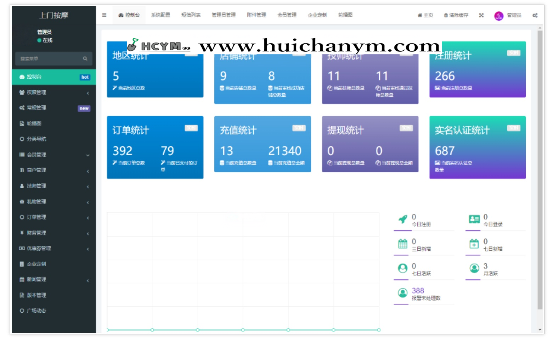This screenshot has height=340, width=553.
Task: Open the 388 报警未处理数 link
Action: [x=418, y=291]
